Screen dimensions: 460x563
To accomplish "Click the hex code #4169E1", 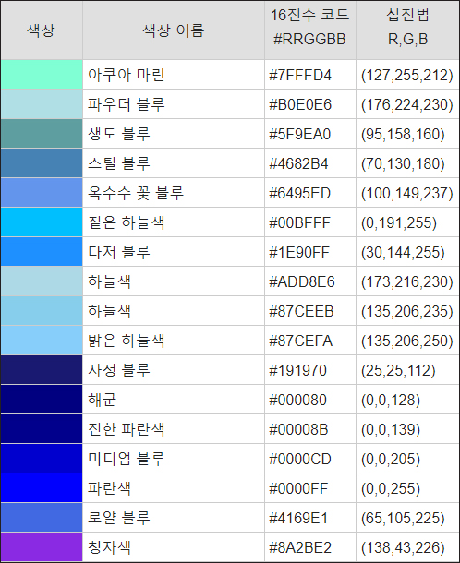I will point(298,518).
